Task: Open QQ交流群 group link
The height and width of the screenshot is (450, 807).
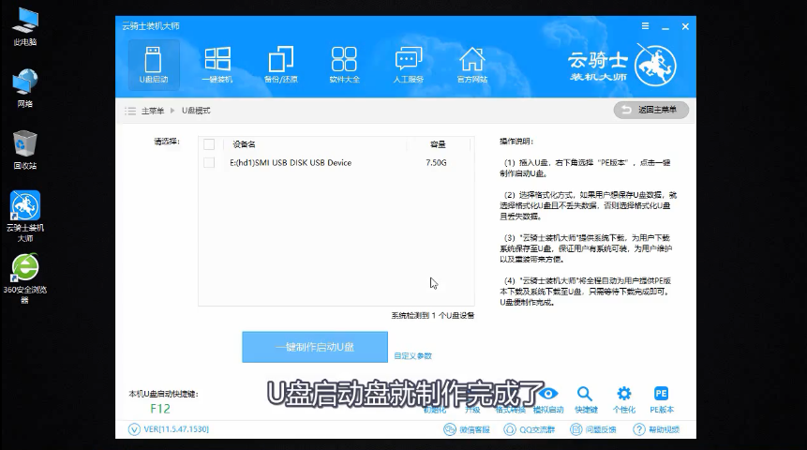Action: coord(530,429)
